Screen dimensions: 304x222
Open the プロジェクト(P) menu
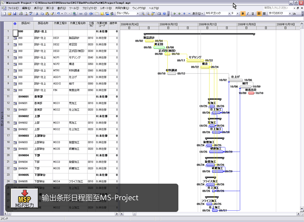point(89,8)
